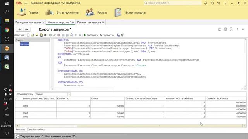Open Бухгалтерский учет section
Viewport: 248px width, 139px height.
coord(62,12)
